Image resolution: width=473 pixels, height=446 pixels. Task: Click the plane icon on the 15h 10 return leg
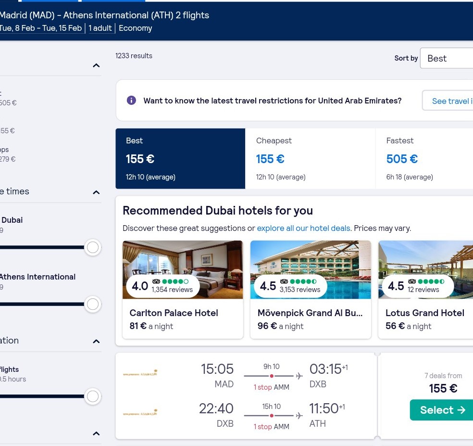pos(299,416)
